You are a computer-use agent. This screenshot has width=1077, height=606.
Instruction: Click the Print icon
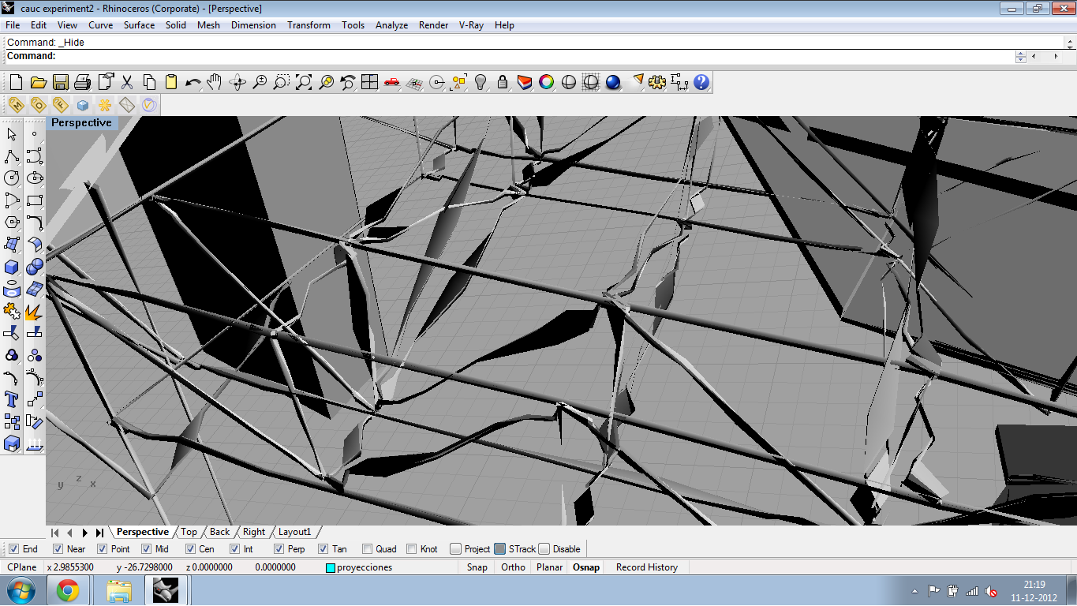point(82,82)
